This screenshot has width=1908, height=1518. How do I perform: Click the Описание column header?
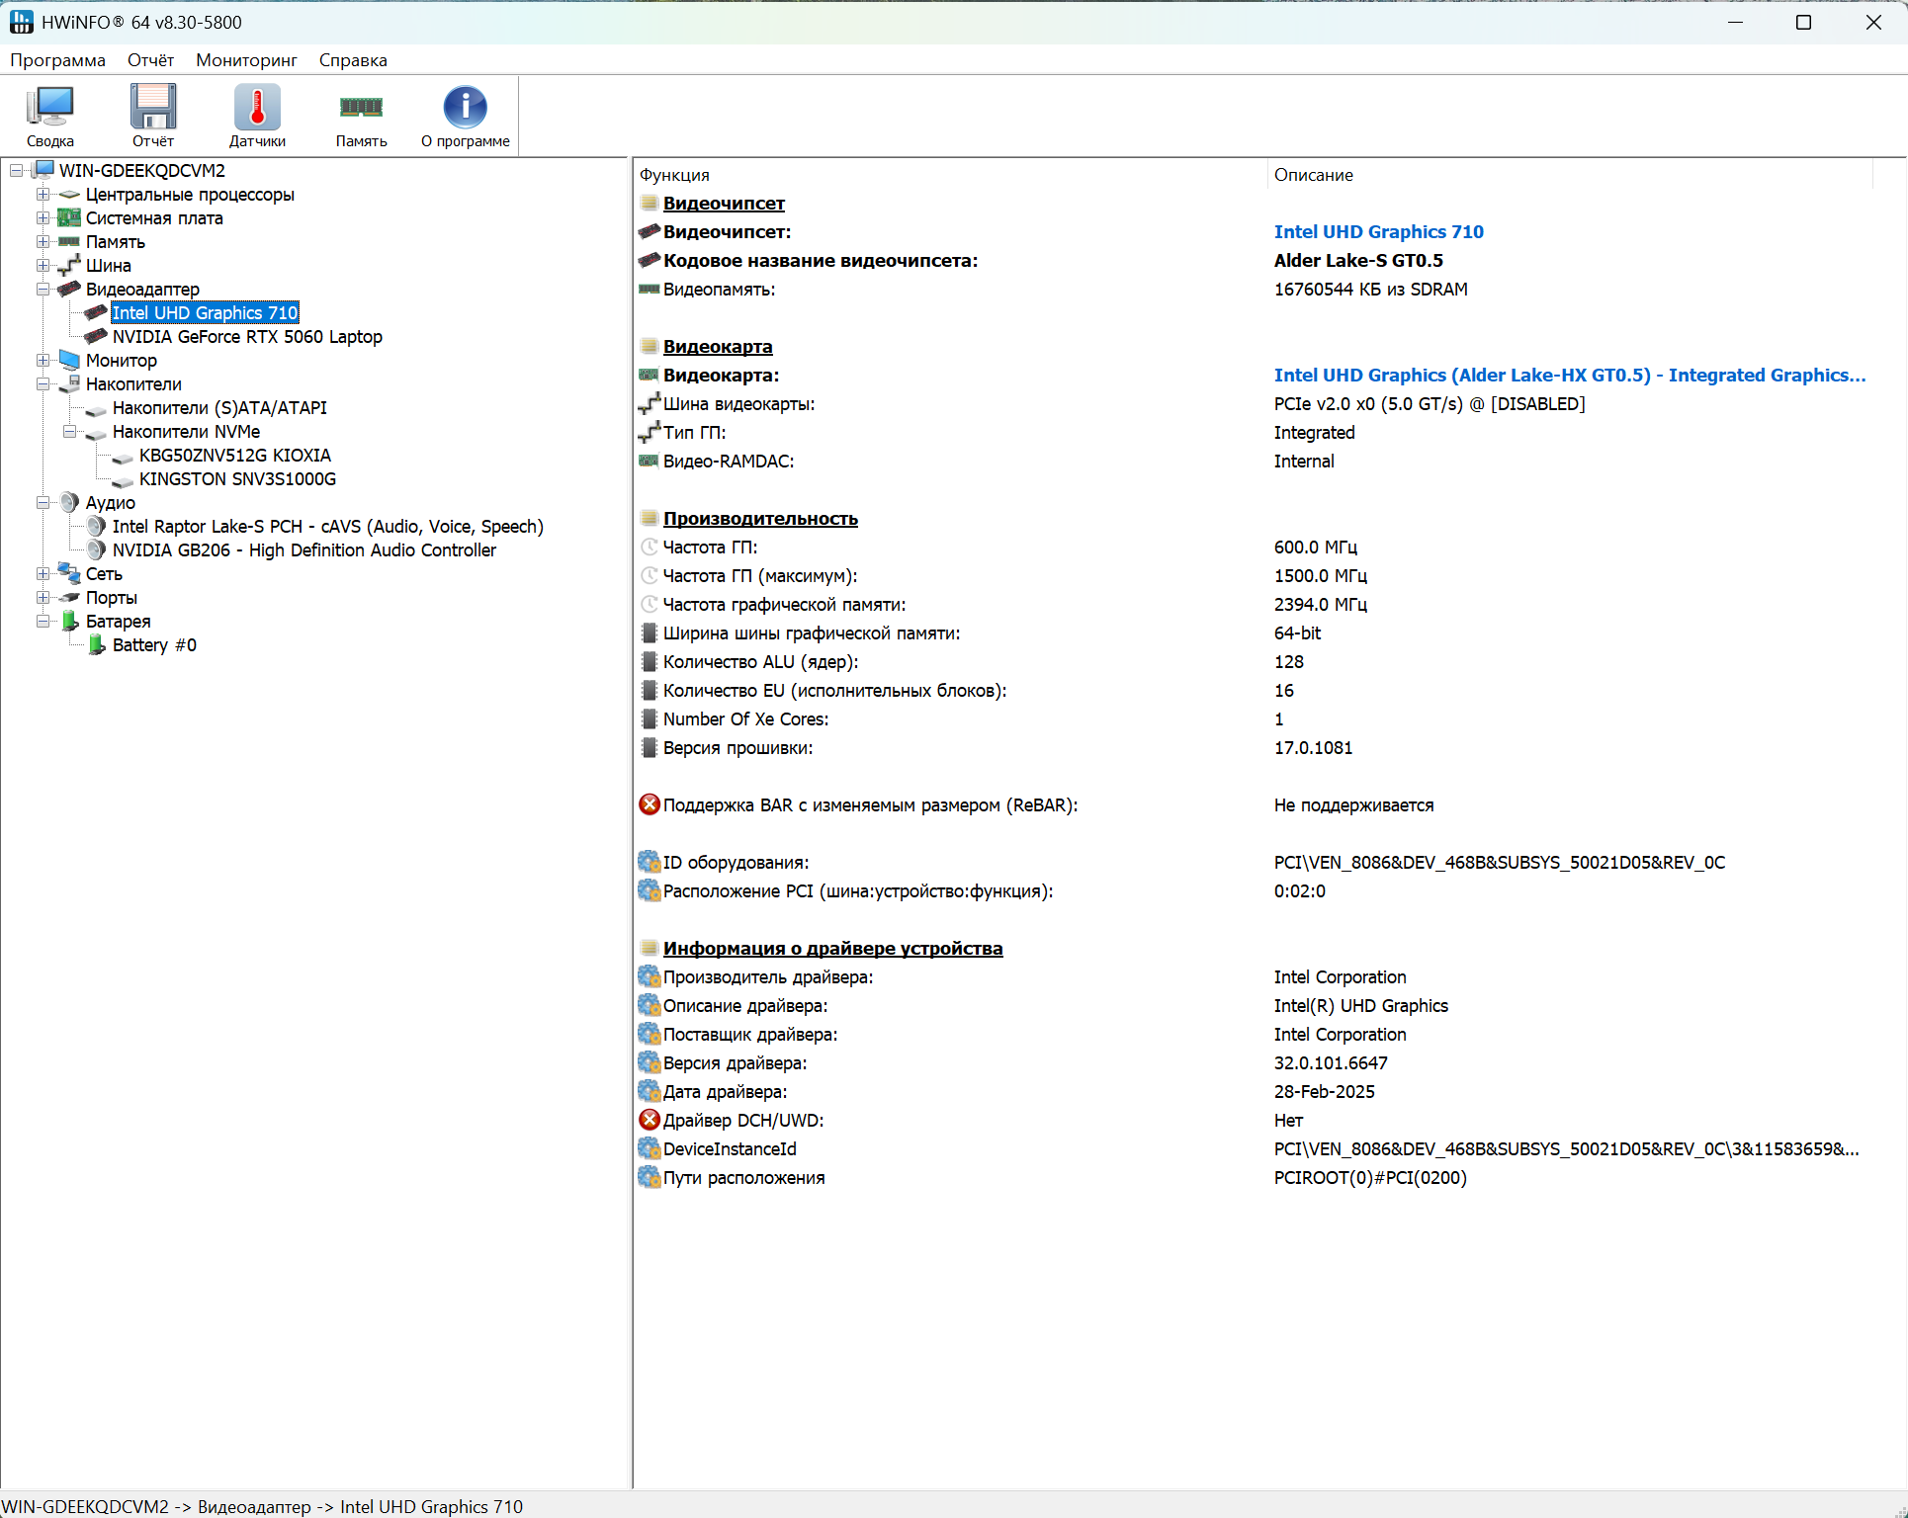tap(1313, 175)
